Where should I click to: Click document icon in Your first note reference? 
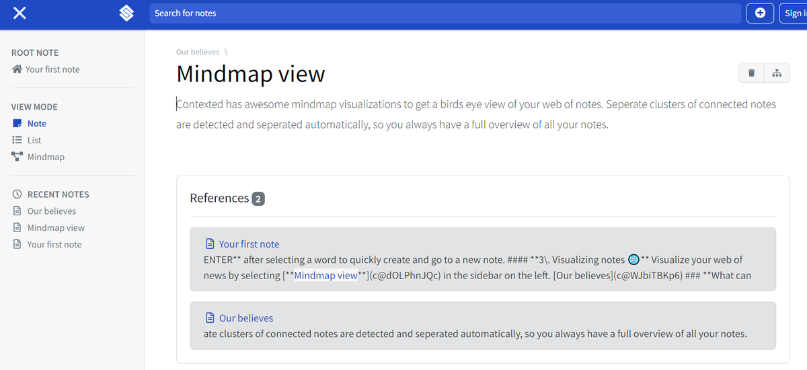[210, 244]
